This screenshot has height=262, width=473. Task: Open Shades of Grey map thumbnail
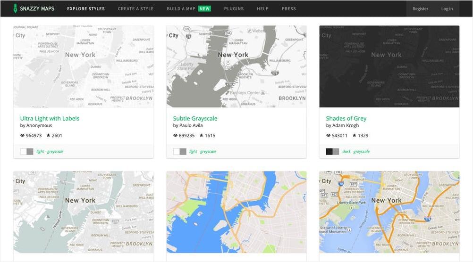point(389,66)
